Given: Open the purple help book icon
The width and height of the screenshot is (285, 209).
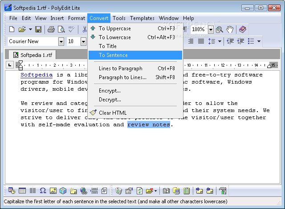Looking at the screenshot, I should click(x=242, y=29).
